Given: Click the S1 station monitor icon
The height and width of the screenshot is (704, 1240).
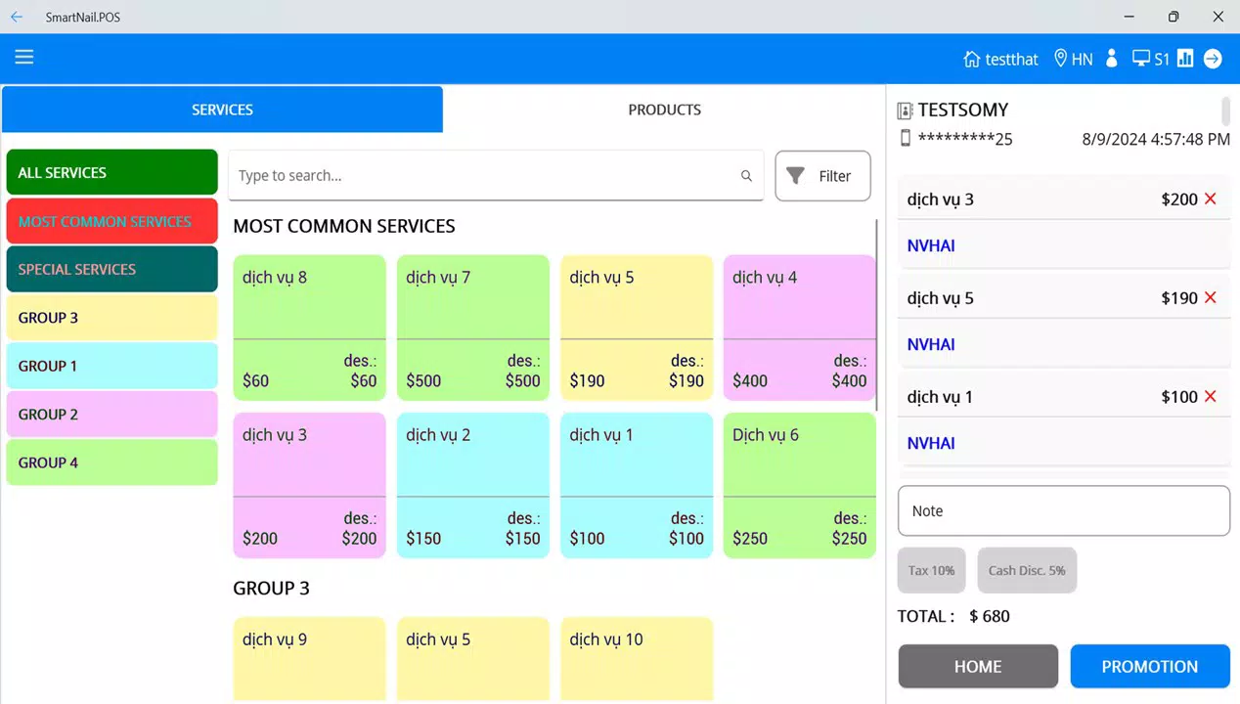Looking at the screenshot, I should 1140,59.
